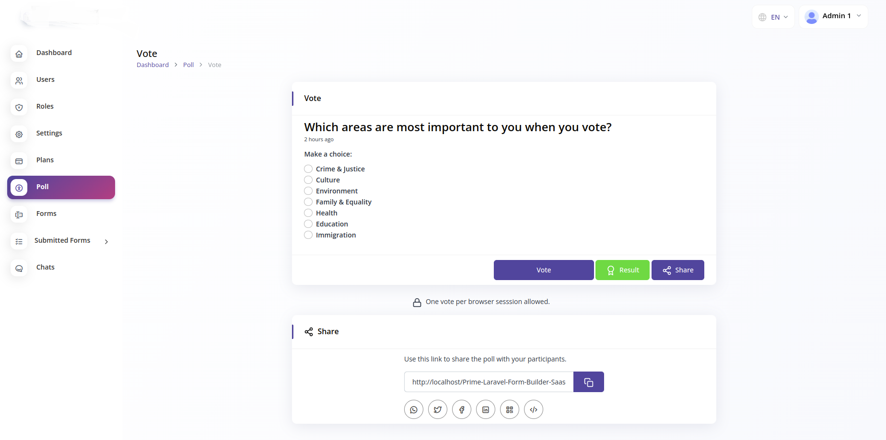Image resolution: width=886 pixels, height=440 pixels.
Task: Open the Admin 1 profile menu
Action: [x=833, y=16]
